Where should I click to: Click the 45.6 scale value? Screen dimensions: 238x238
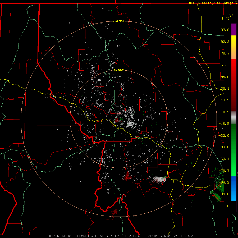click(x=225, y=77)
